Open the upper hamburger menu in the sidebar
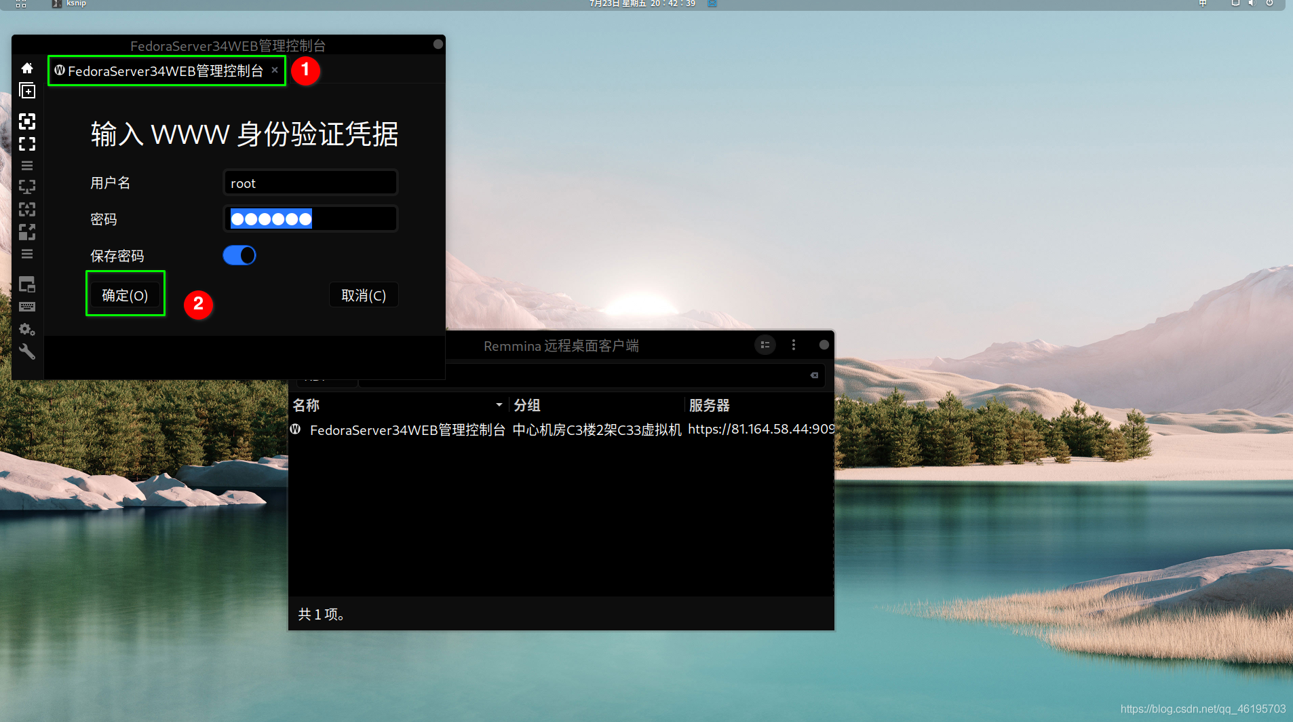 click(x=27, y=166)
